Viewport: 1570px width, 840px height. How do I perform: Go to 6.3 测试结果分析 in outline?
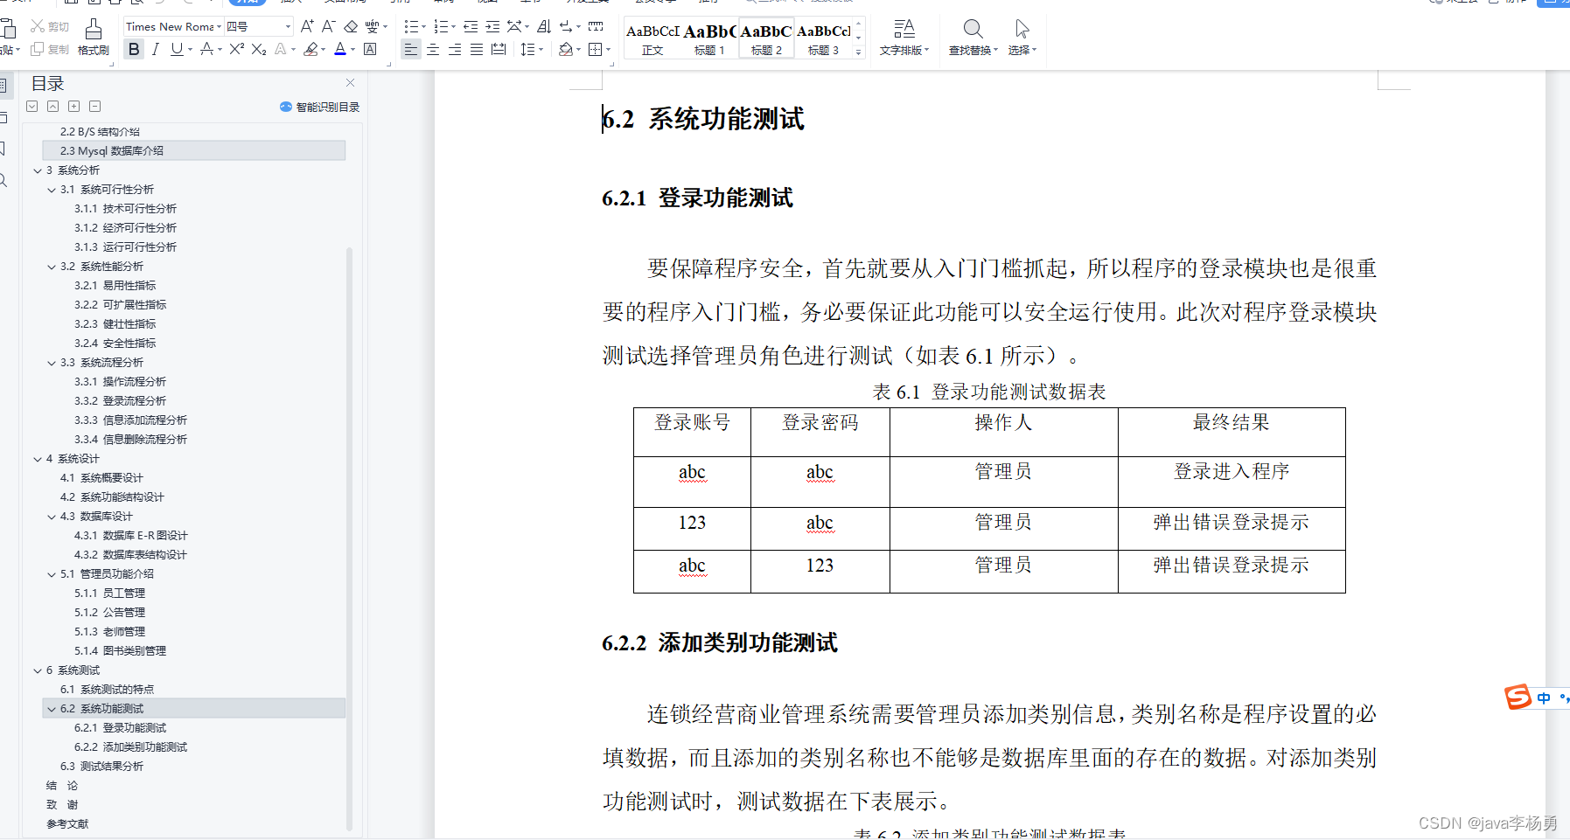[x=101, y=767]
